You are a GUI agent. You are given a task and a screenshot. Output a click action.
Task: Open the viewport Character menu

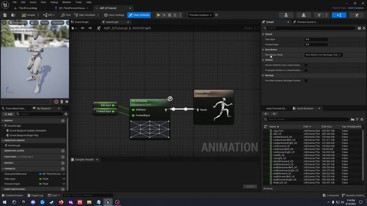click(x=57, y=23)
